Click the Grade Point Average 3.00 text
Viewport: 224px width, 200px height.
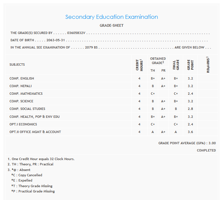pos(187,143)
